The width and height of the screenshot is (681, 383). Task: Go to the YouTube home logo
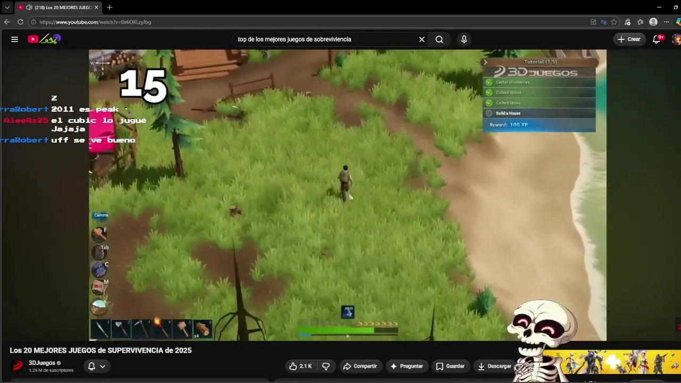(45, 39)
